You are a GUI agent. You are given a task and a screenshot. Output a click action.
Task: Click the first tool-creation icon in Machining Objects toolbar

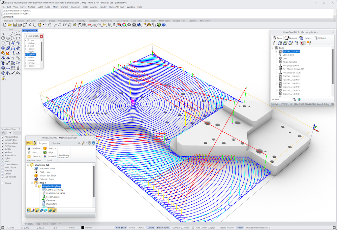tap(274, 43)
